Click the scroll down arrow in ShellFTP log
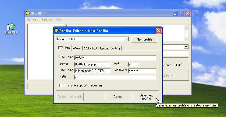 pos(186,39)
